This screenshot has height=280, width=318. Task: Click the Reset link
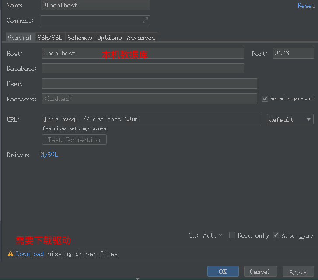[x=306, y=6]
